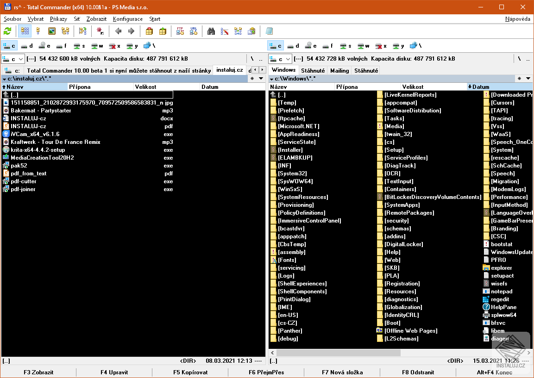Open right panel favorites asterisk button
Viewport: 534px width, 378px height.
tap(519, 79)
